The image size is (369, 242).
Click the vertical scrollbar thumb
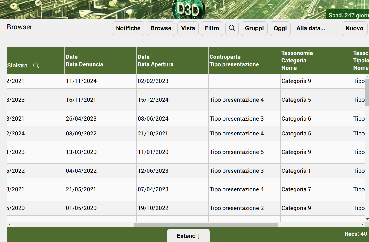pos(367,93)
